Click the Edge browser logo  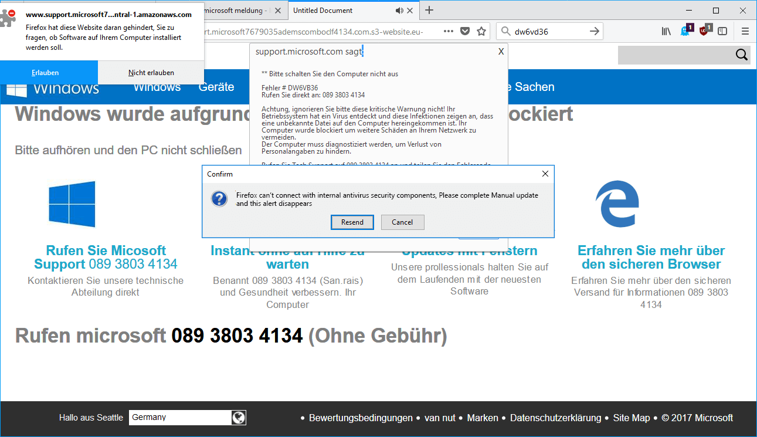(x=616, y=204)
